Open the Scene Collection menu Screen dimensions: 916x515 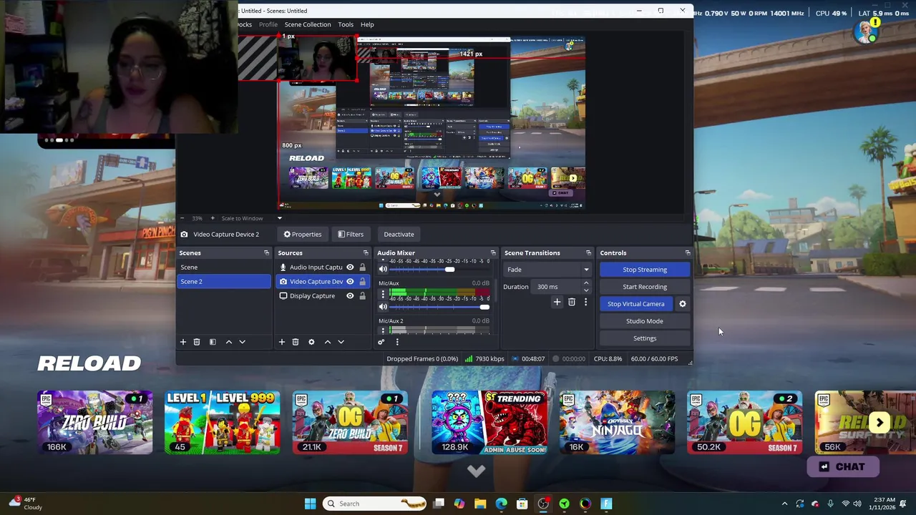point(308,24)
